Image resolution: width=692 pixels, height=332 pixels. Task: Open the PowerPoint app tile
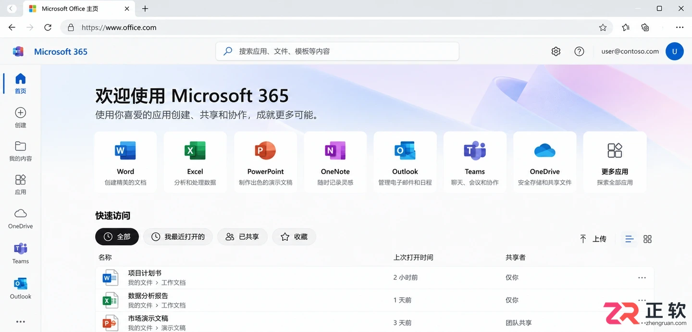pos(265,162)
